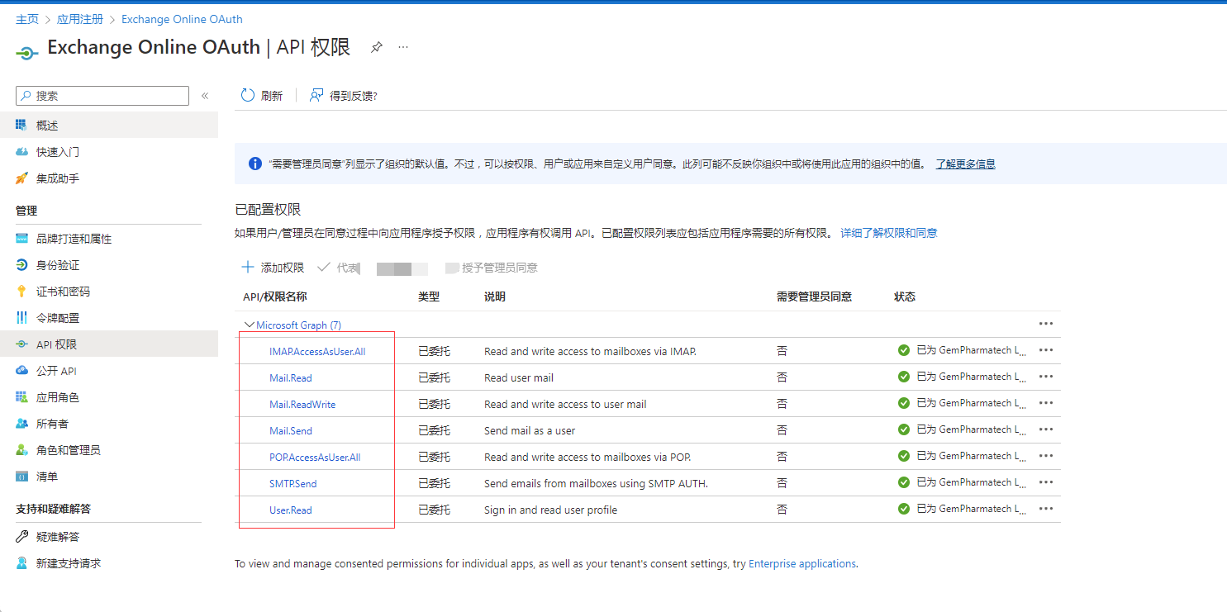Open ellipsis menu for Mail.ReadWrite row

click(x=1046, y=403)
